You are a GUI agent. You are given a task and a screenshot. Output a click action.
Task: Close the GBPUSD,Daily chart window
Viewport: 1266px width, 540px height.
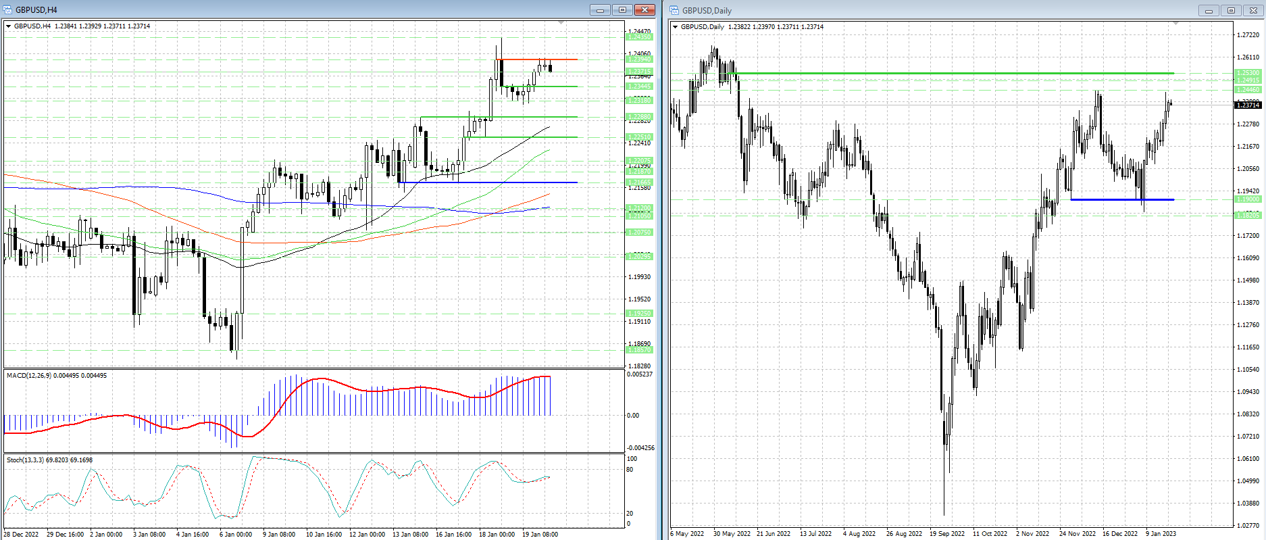(1253, 10)
